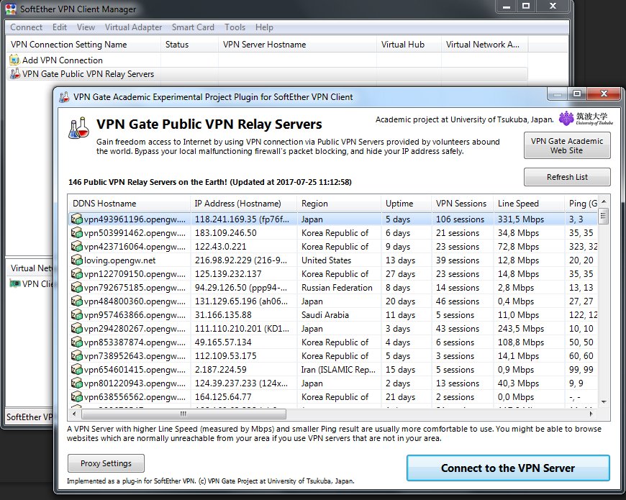Viewport: 626px width, 500px height.
Task: Click the server icon for vpn484800360.opengw
Action: click(x=76, y=301)
